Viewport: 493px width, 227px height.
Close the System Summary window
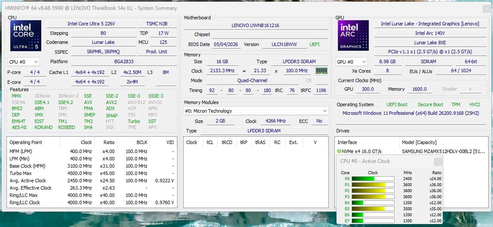[486, 9]
